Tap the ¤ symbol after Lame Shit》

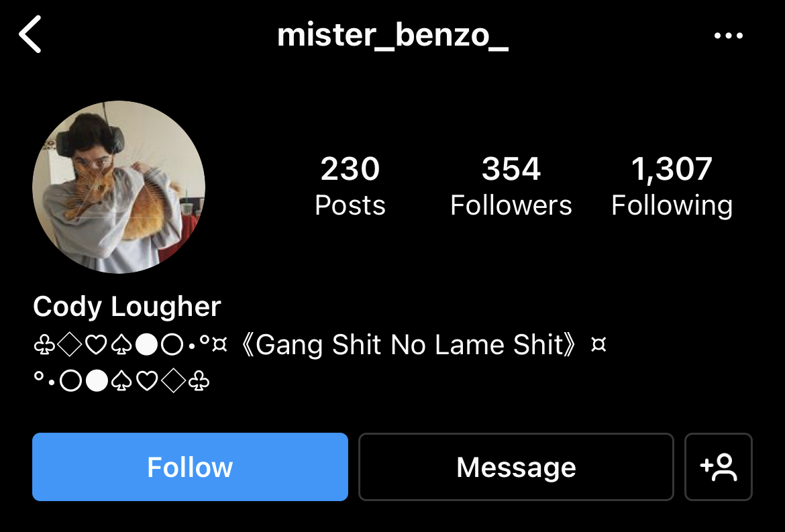click(598, 345)
